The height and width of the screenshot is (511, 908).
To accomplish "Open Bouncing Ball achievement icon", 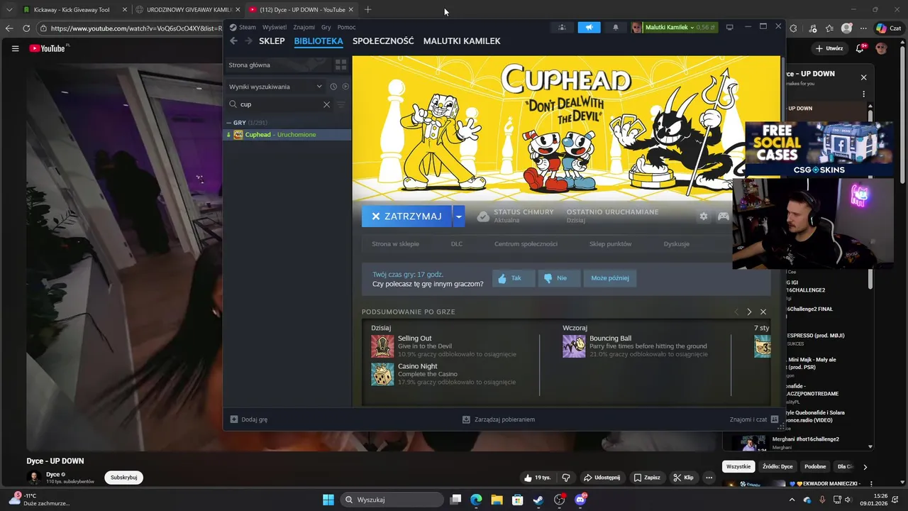I will pos(574,346).
